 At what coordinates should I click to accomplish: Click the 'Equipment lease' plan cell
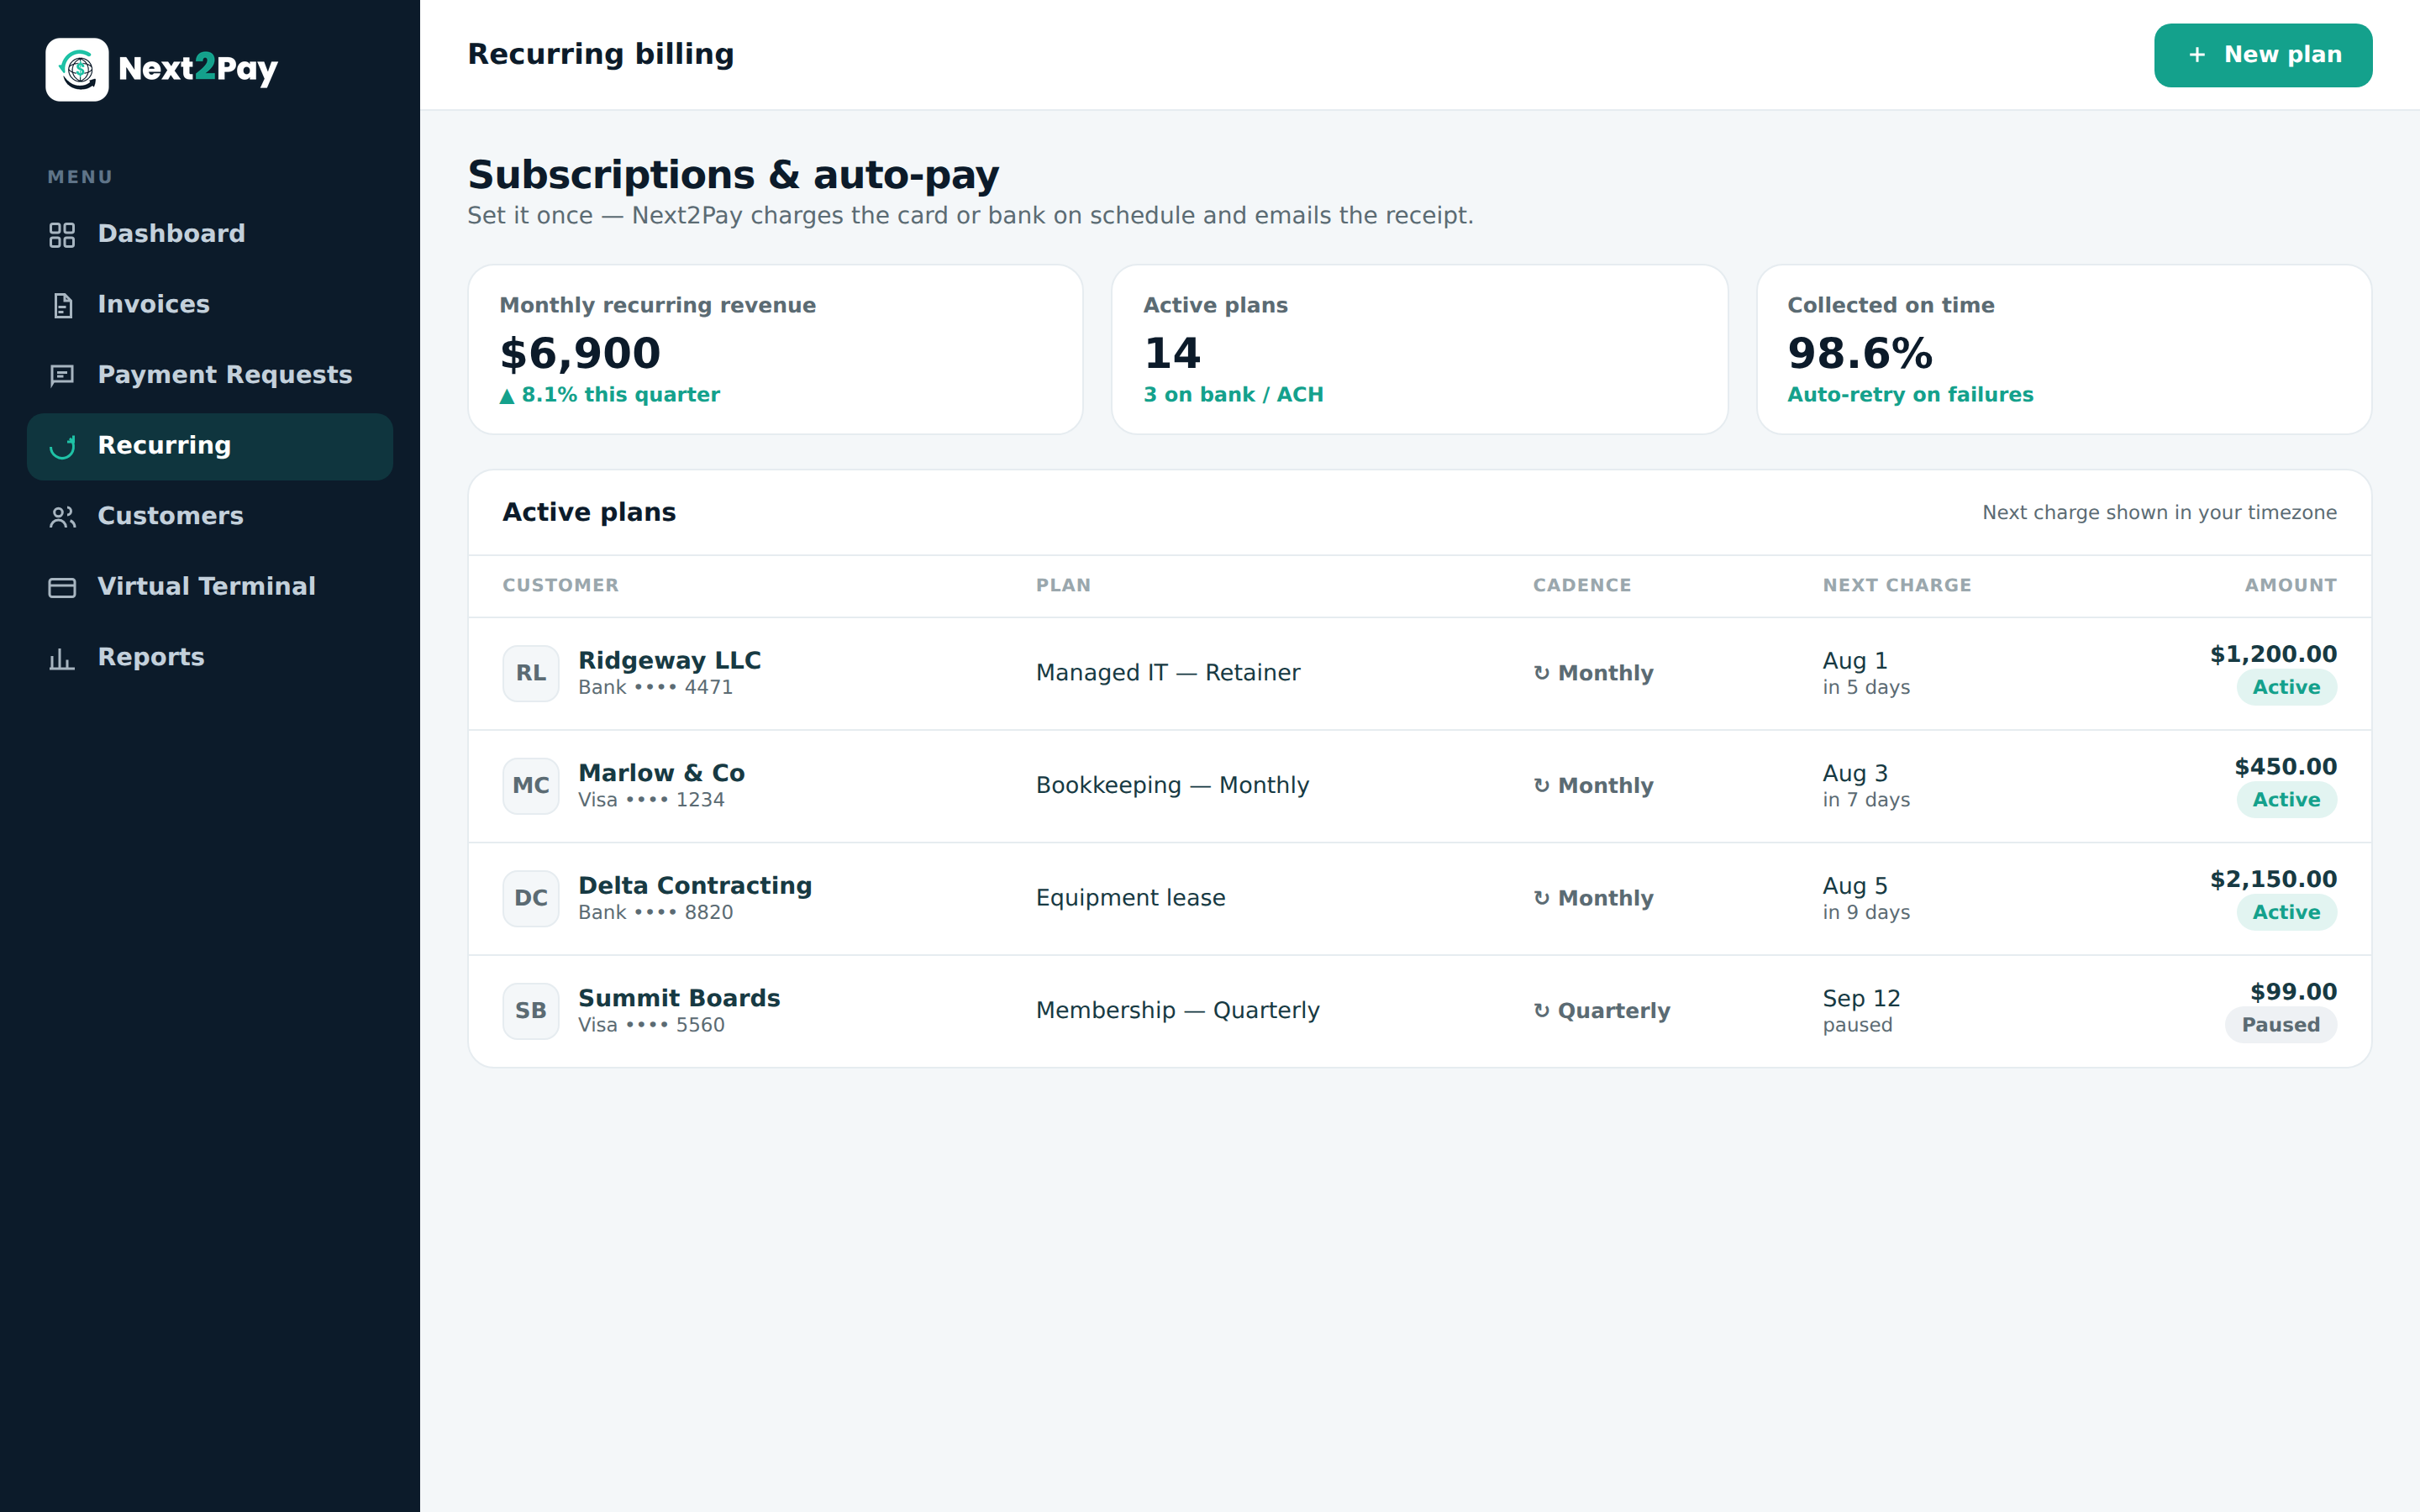coord(1130,898)
